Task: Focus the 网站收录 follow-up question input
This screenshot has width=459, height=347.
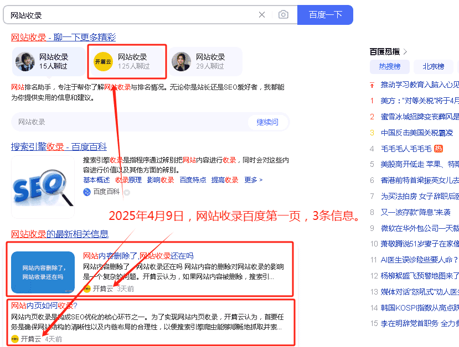Action: tap(127, 122)
